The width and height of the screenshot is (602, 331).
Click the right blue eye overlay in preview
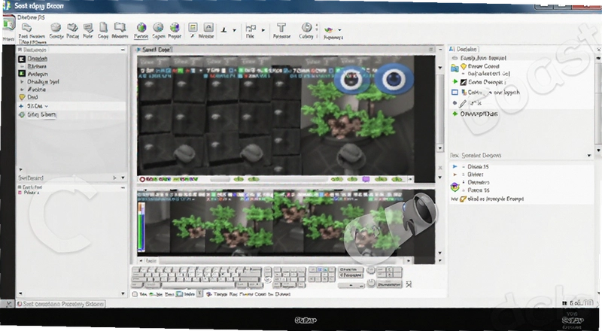click(394, 79)
